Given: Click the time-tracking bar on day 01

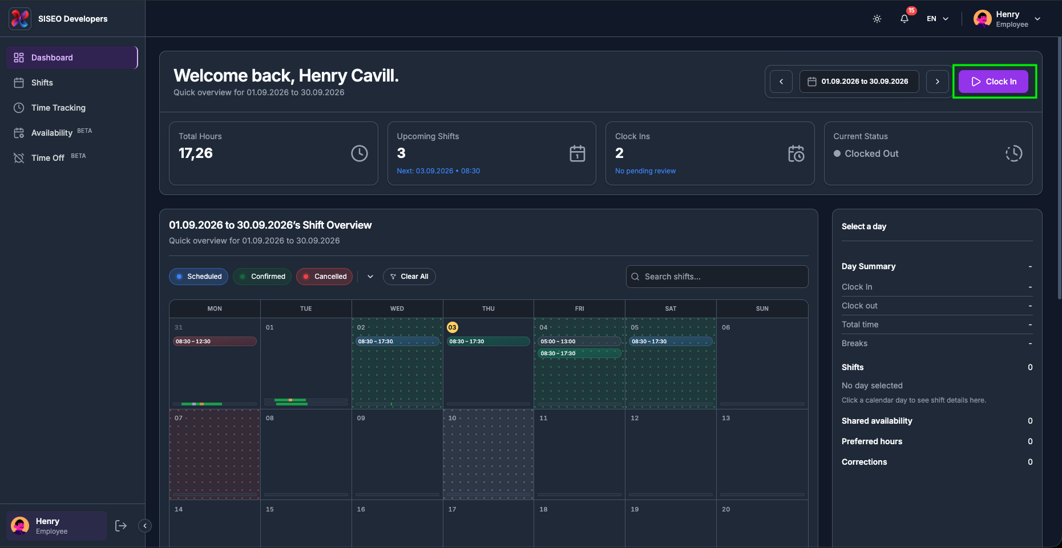Looking at the screenshot, I should click(306, 402).
